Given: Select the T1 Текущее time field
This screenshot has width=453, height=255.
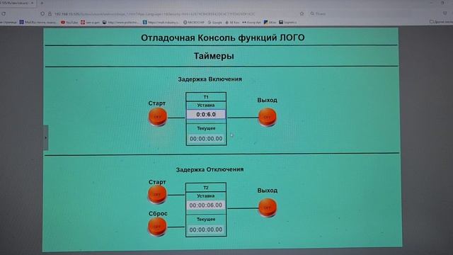Looking at the screenshot, I should tap(206, 139).
